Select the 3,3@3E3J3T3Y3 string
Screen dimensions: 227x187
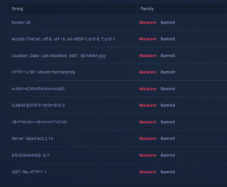(x=38, y=105)
